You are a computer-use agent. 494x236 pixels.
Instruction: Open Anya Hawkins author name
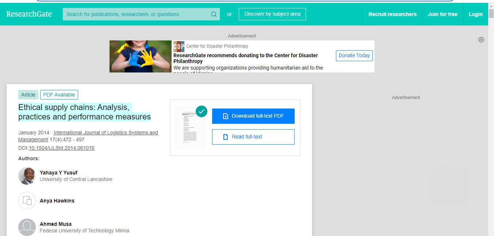tap(57, 201)
